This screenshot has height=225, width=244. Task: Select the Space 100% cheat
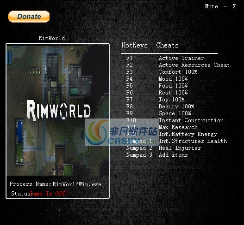point(175,113)
